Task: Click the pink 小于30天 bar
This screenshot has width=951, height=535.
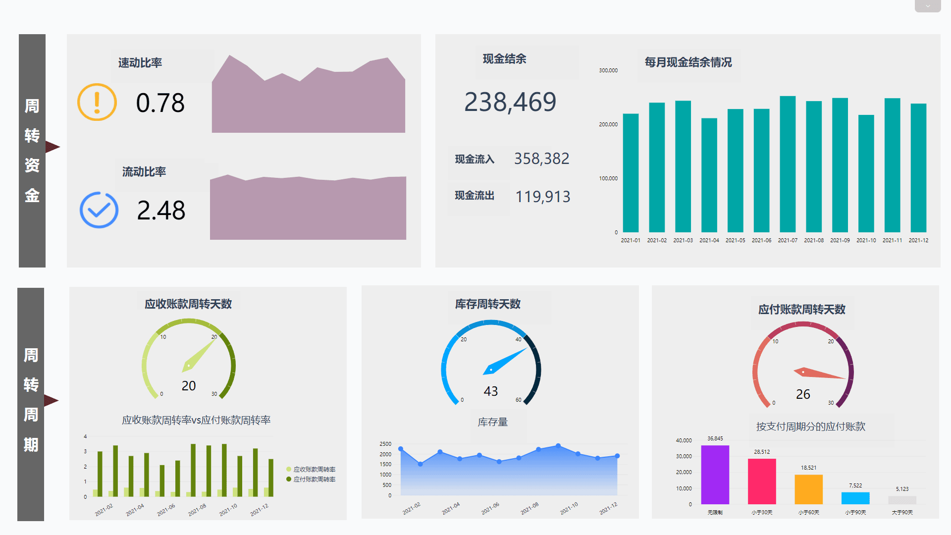Action: [762, 481]
